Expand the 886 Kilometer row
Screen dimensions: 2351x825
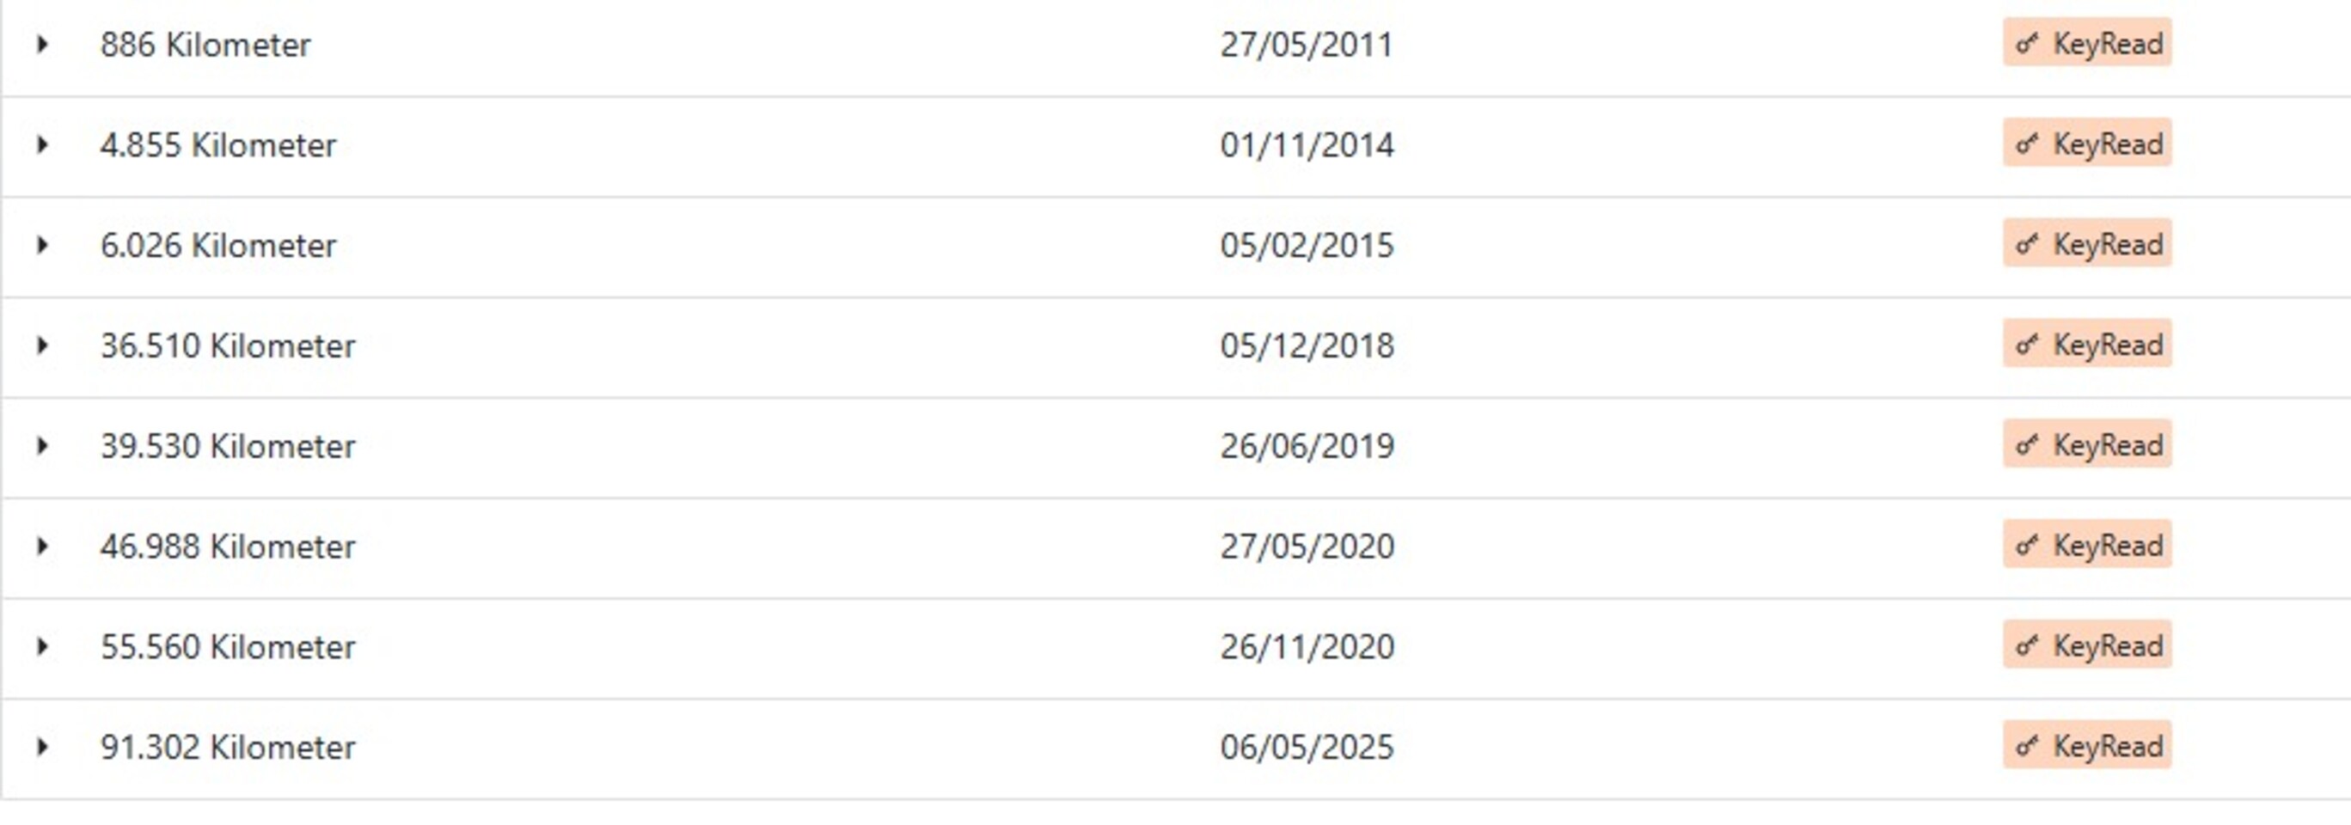pos(42,44)
